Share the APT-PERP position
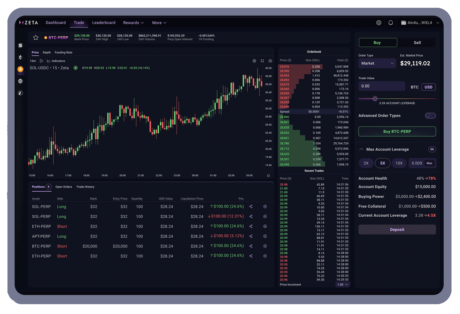The image size is (460, 314). (251, 236)
